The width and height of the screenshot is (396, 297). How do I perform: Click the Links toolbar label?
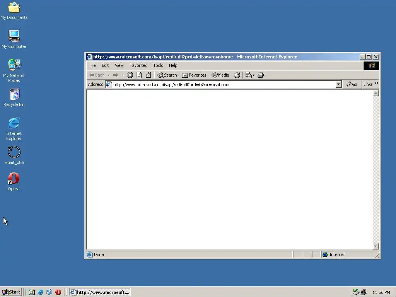[368, 84]
